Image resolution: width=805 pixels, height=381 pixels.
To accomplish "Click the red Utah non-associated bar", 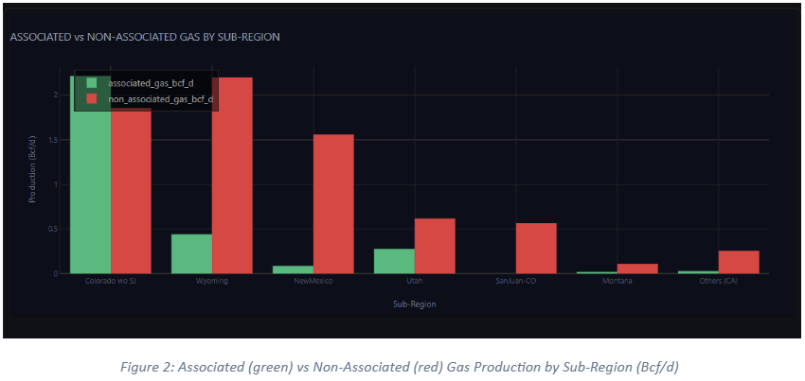I will click(435, 246).
